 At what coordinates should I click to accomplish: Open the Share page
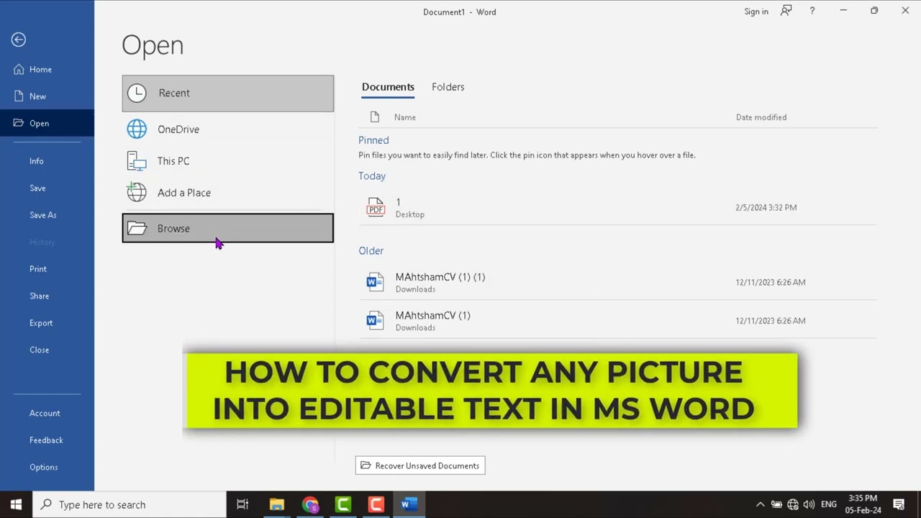click(47, 296)
